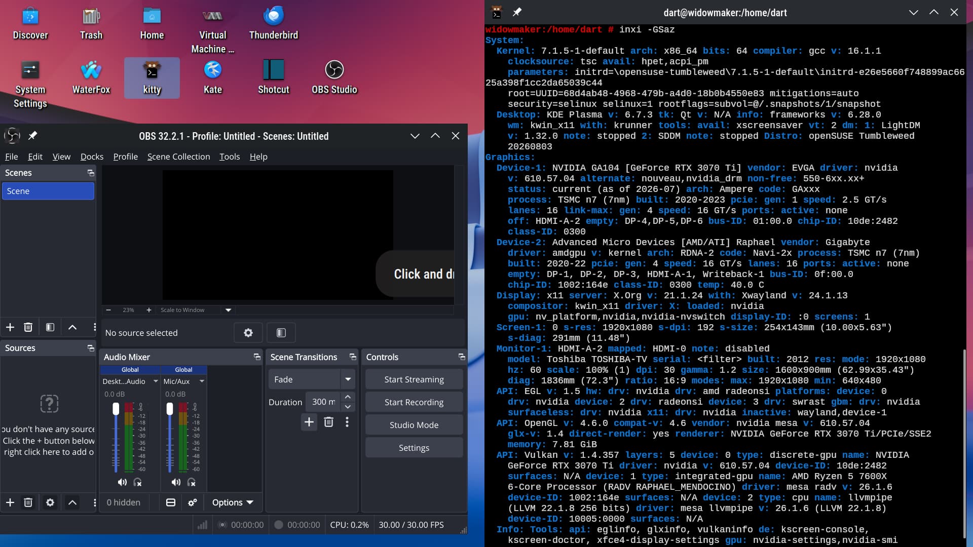Click the Desktop Audio volume fader

tap(116, 409)
